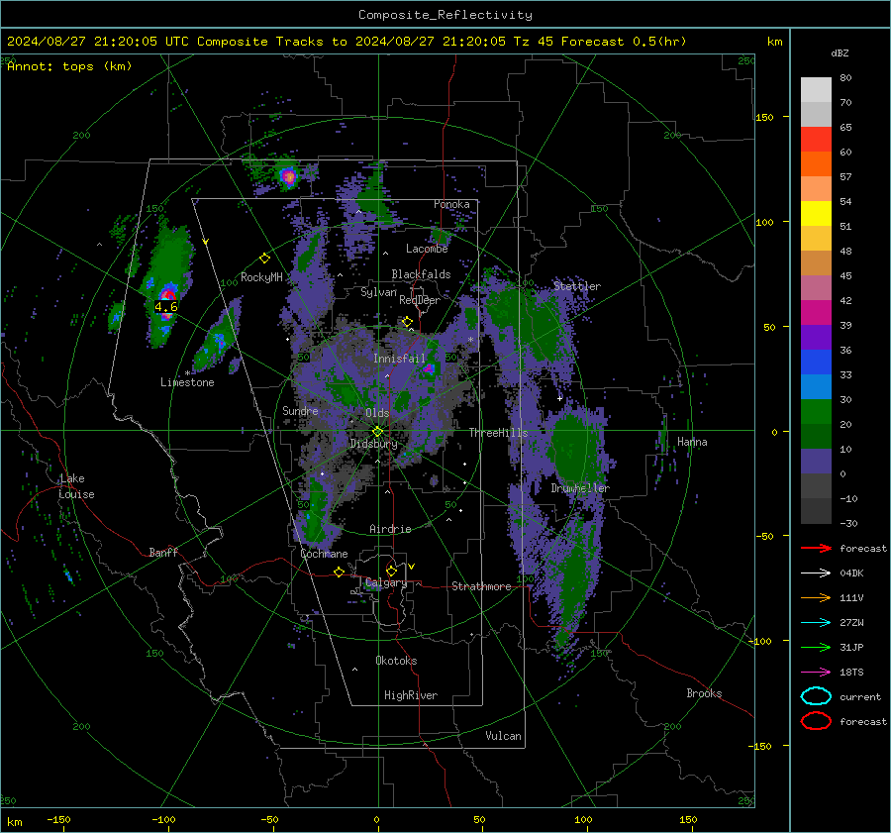This screenshot has width=891, height=833.
Task: Select the Drumheller city label
Action: point(580,488)
